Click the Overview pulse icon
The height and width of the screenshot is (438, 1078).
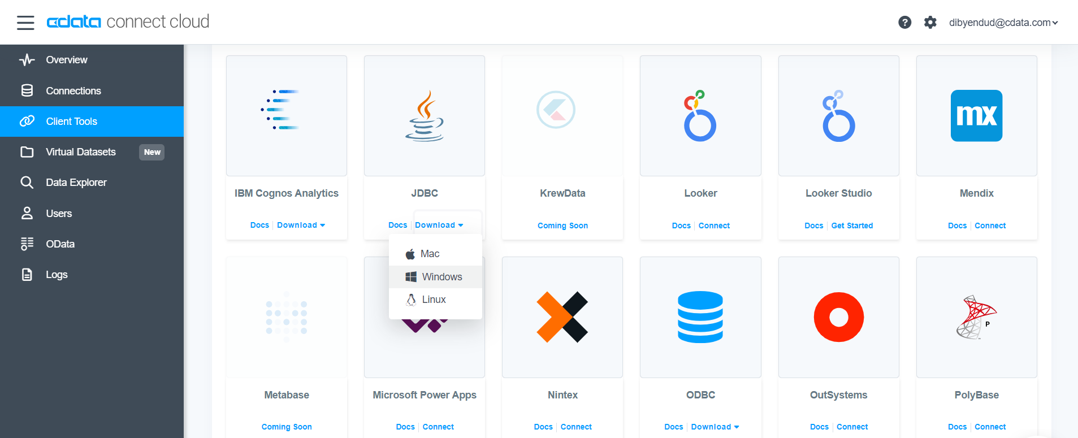pyautogui.click(x=27, y=60)
